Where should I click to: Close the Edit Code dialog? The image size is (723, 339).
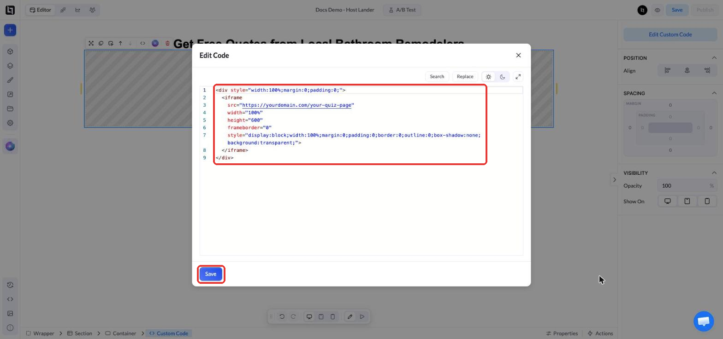518,55
